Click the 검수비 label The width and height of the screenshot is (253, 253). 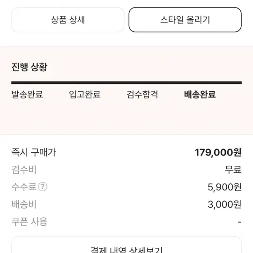(x=24, y=170)
